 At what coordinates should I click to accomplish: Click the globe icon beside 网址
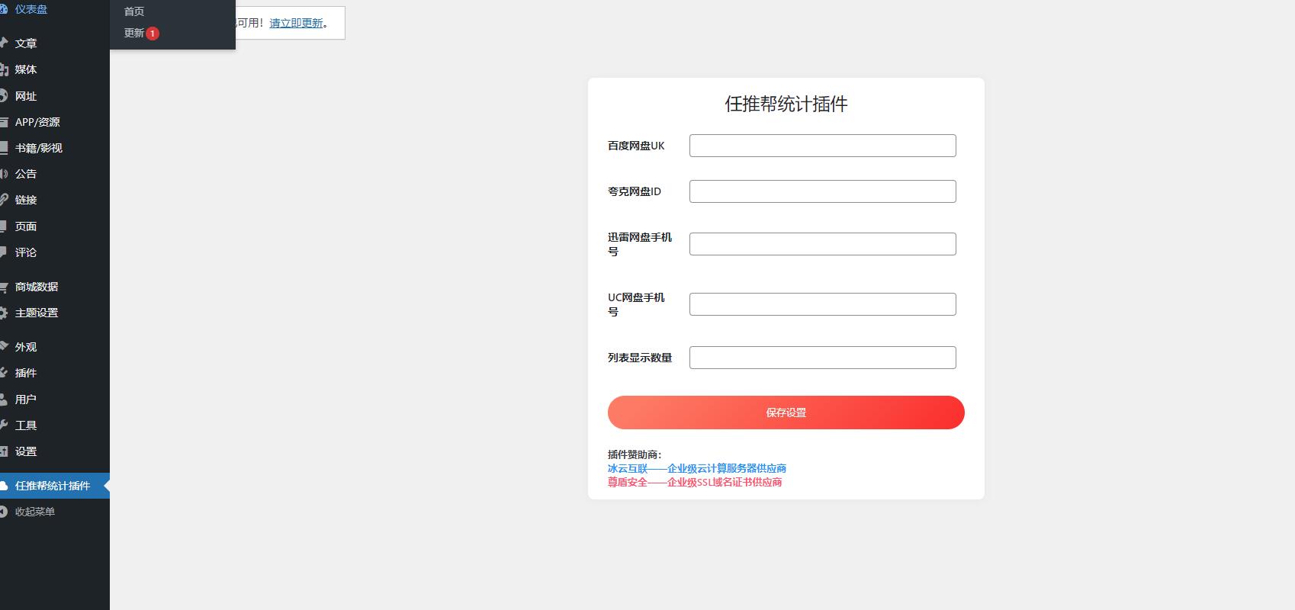(4, 96)
